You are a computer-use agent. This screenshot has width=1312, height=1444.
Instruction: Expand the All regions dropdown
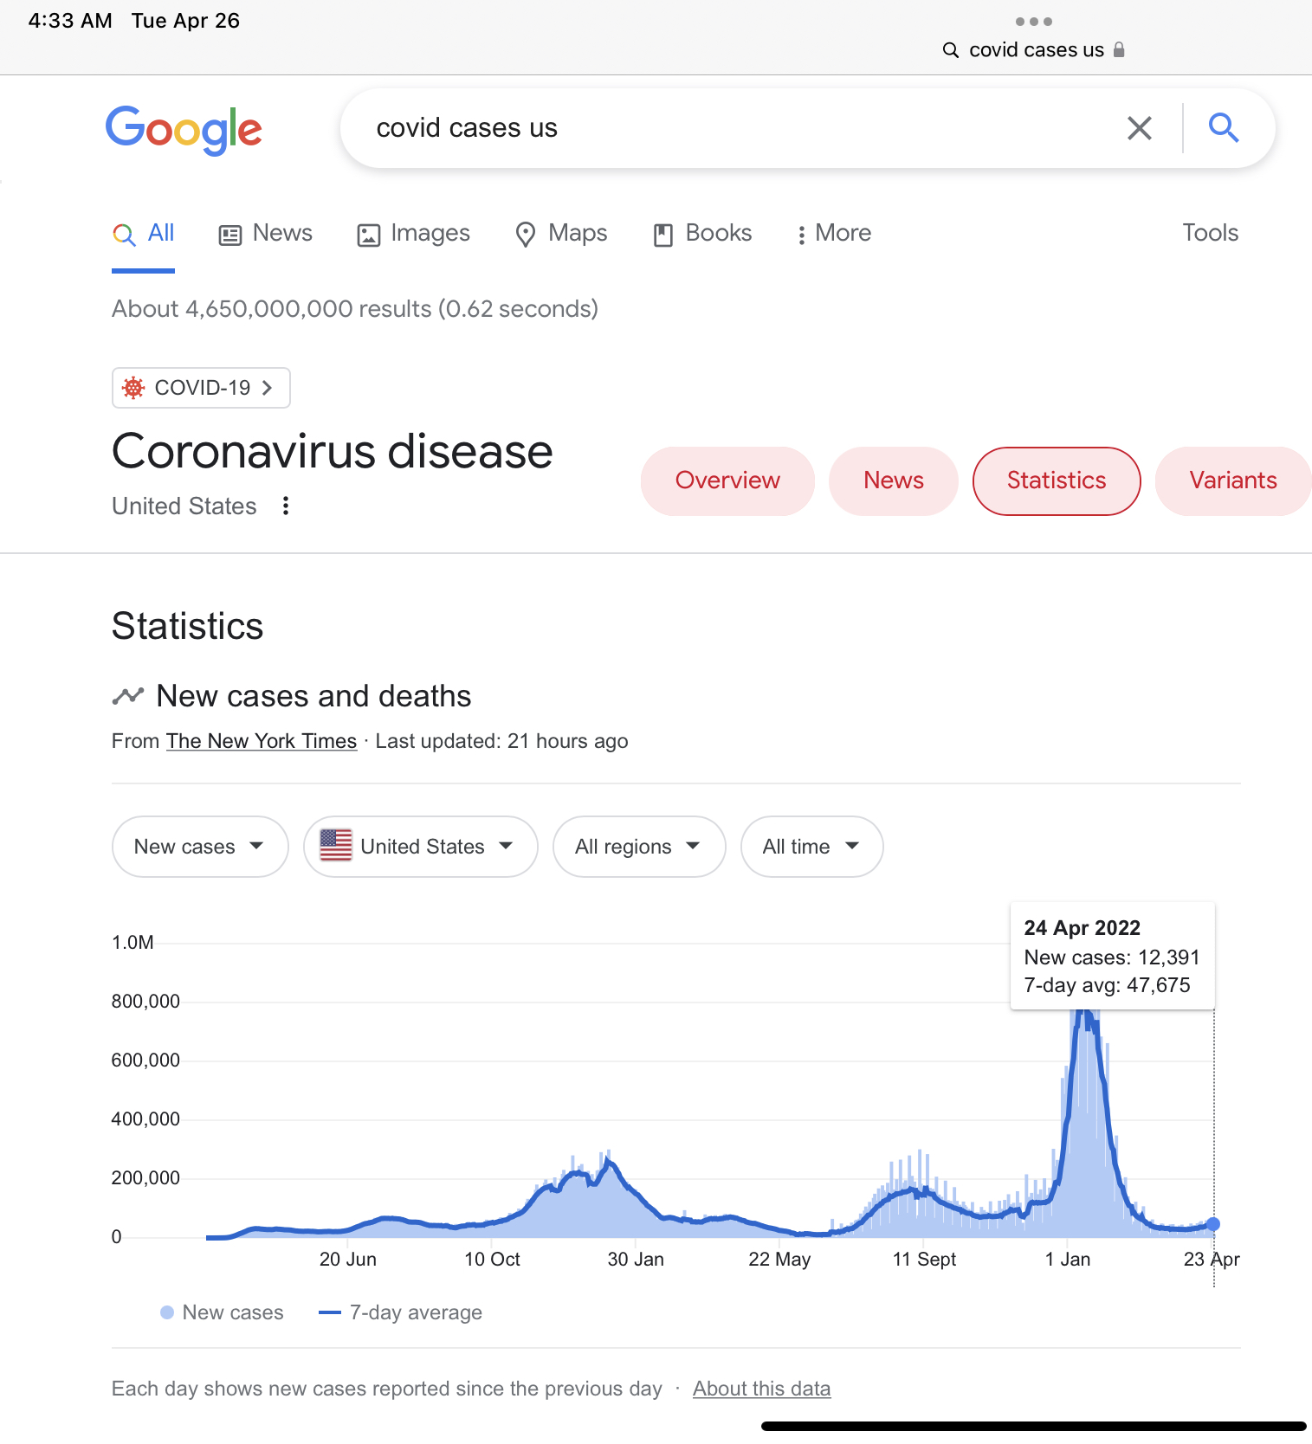tap(638, 847)
